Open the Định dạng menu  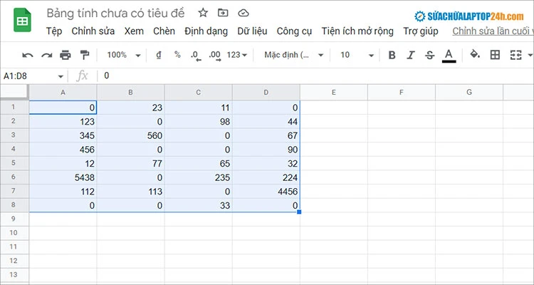click(x=206, y=31)
